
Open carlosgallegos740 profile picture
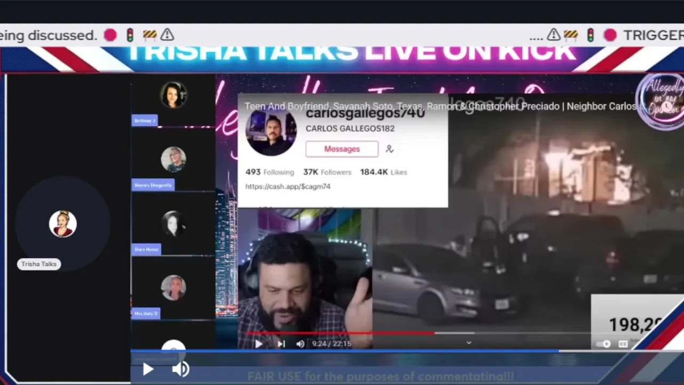[x=271, y=130]
